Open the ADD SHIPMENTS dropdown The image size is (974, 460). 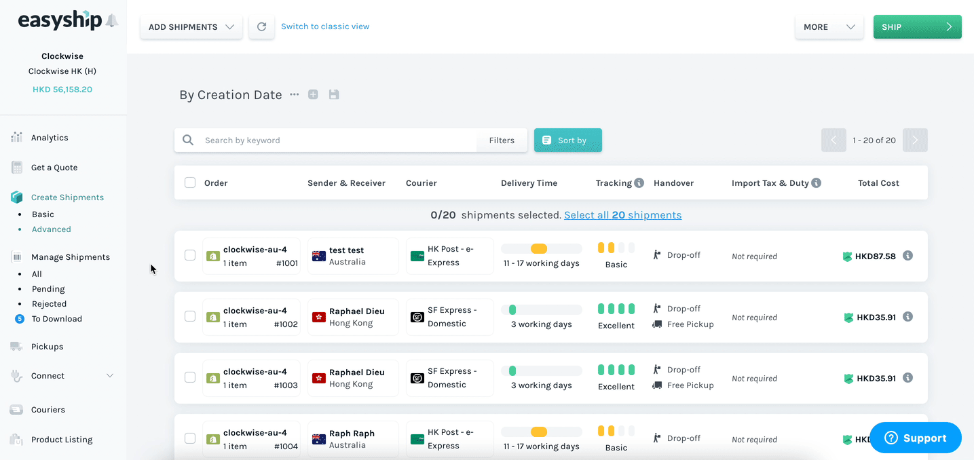(x=191, y=27)
